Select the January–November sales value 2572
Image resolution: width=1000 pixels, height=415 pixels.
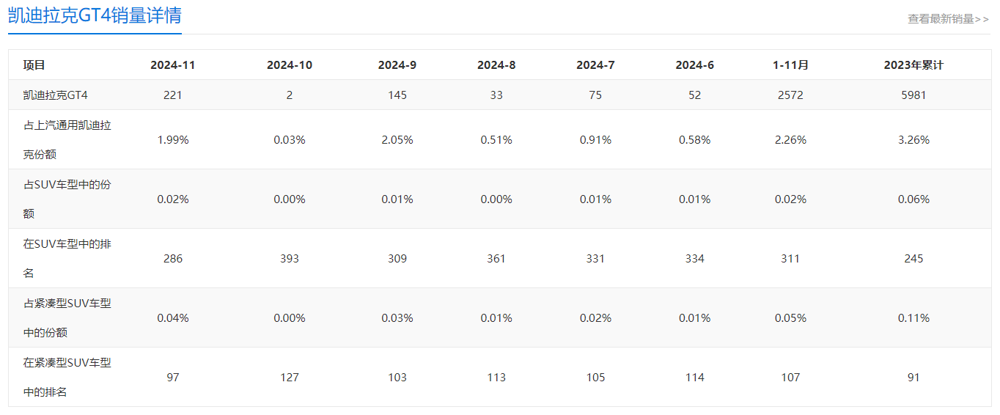click(x=790, y=95)
